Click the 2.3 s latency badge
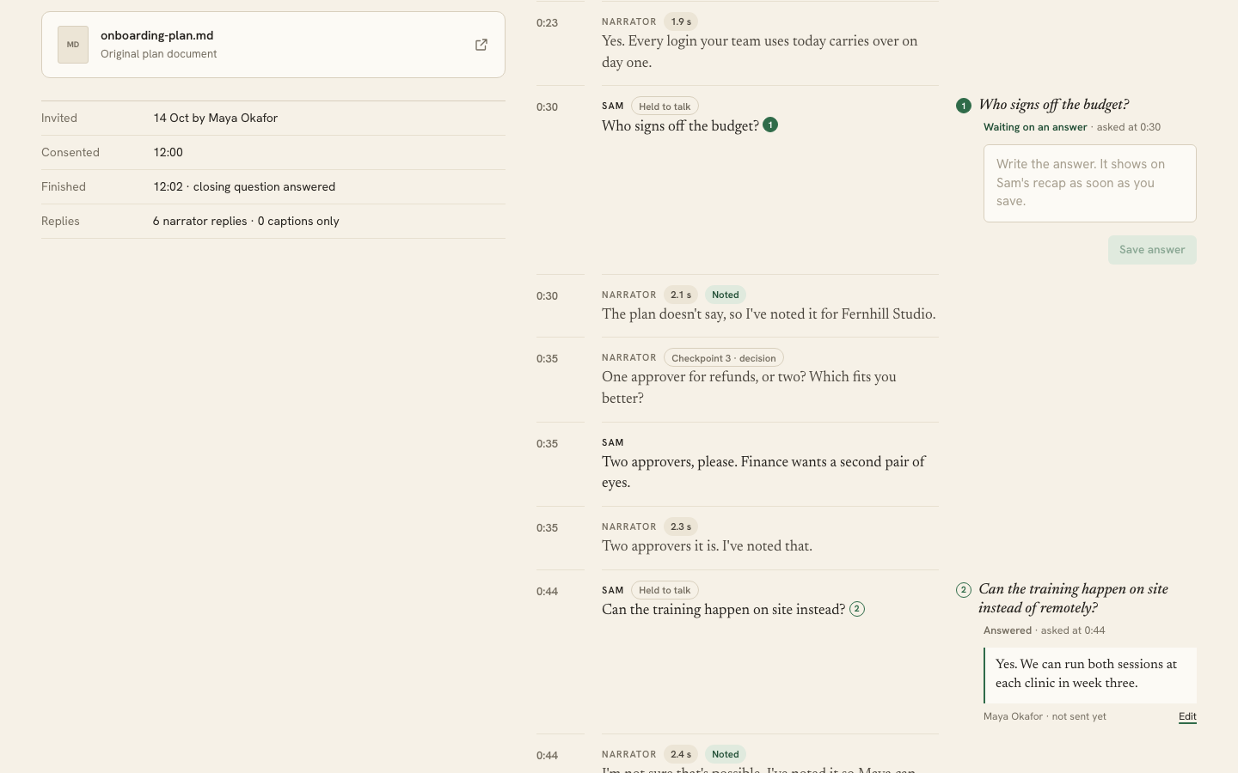Screen dimensions: 1238x773 [x=681, y=526]
